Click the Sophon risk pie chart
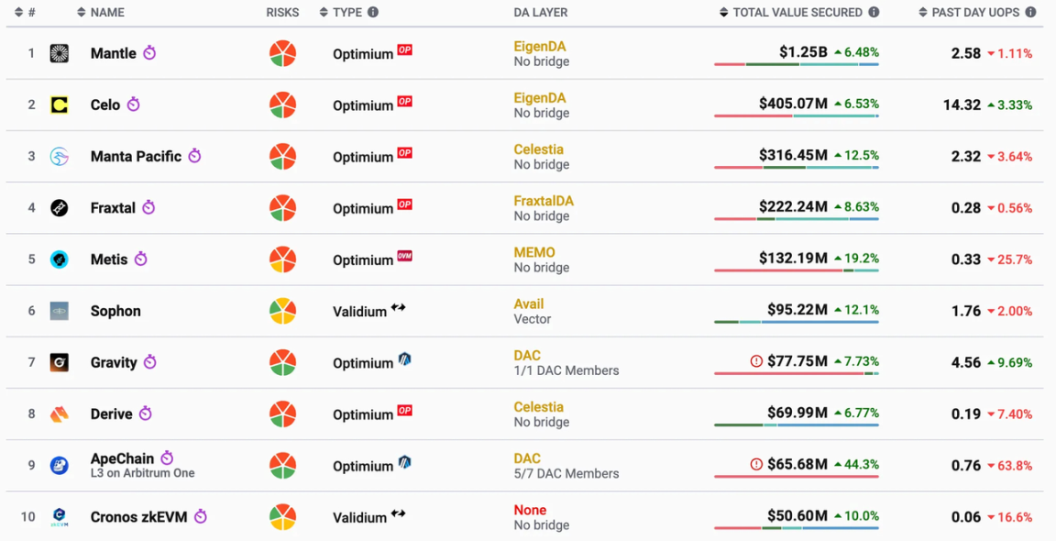 click(282, 311)
